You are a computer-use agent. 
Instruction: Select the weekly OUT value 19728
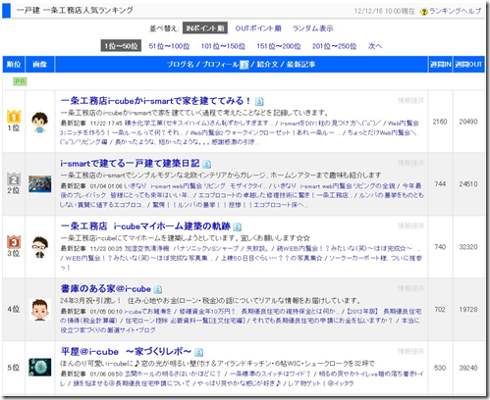pyautogui.click(x=468, y=309)
